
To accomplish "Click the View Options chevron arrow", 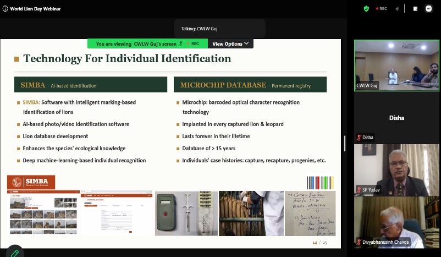I will [x=246, y=43].
